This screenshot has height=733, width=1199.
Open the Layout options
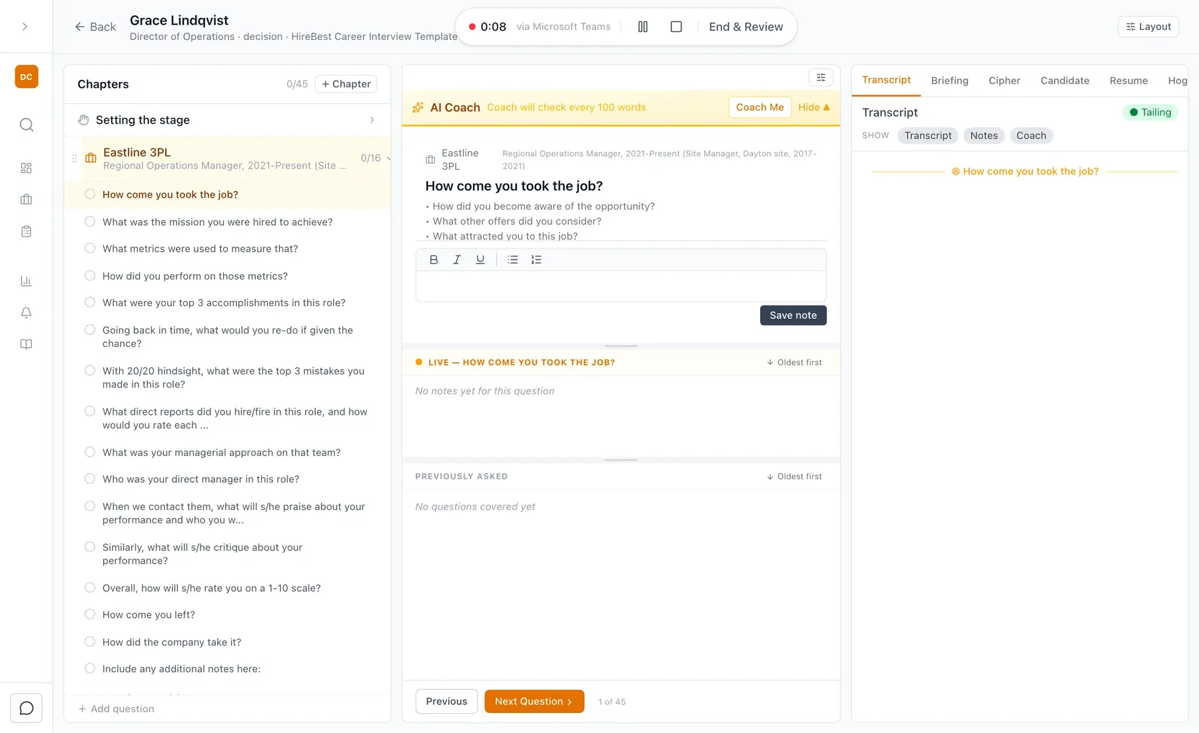pos(1148,27)
